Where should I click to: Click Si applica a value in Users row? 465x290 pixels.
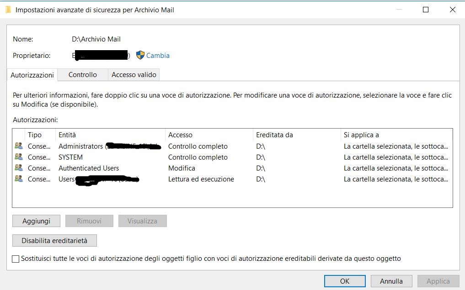point(396,179)
